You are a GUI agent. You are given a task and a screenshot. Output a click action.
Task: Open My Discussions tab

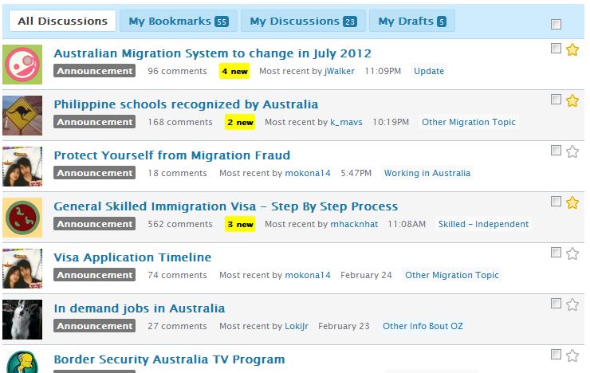tap(303, 21)
